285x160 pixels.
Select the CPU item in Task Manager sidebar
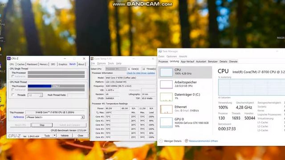(x=185, y=72)
